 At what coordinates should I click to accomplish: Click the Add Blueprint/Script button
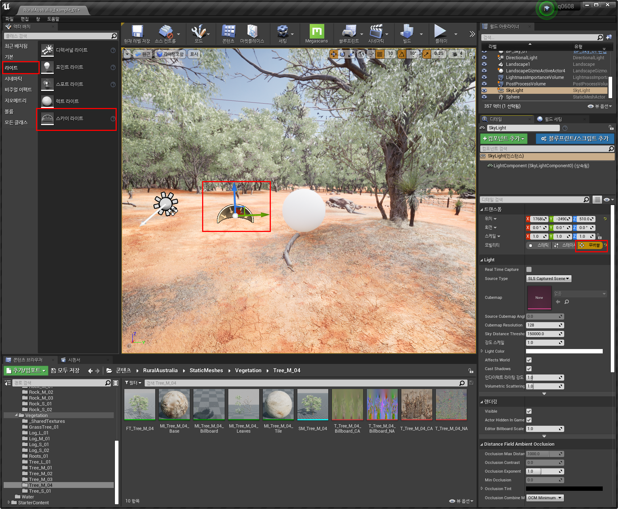pos(575,139)
